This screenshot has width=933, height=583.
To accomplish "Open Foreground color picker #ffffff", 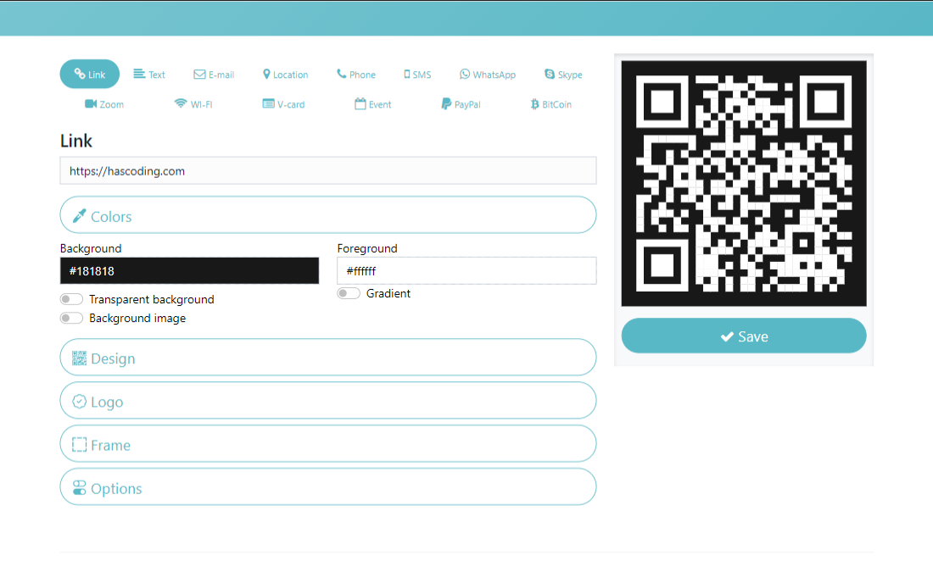I will (466, 270).
